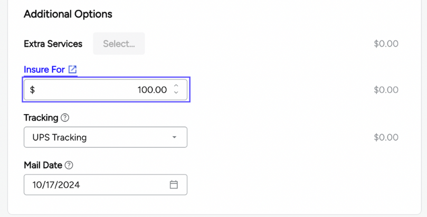Viewport: 427px width, 217px height.
Task: Click the Tracking label text
Action: [41, 118]
